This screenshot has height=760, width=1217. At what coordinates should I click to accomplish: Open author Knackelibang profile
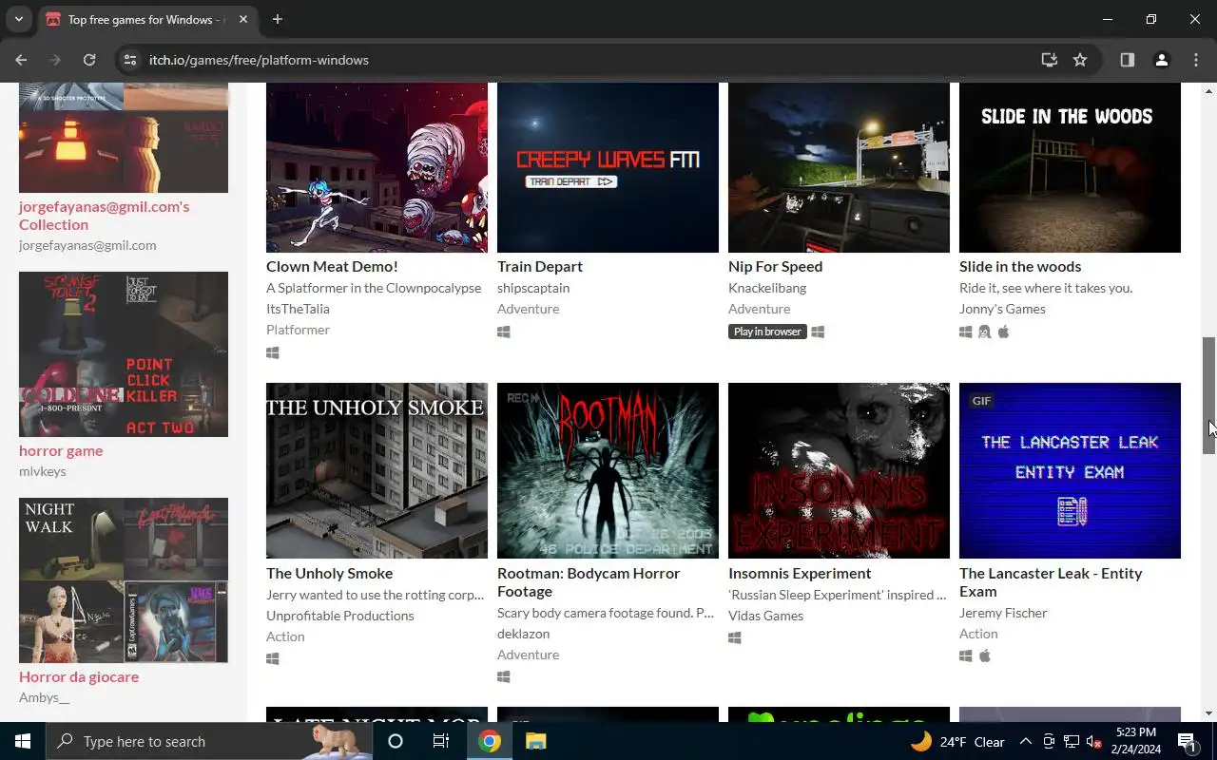click(767, 288)
